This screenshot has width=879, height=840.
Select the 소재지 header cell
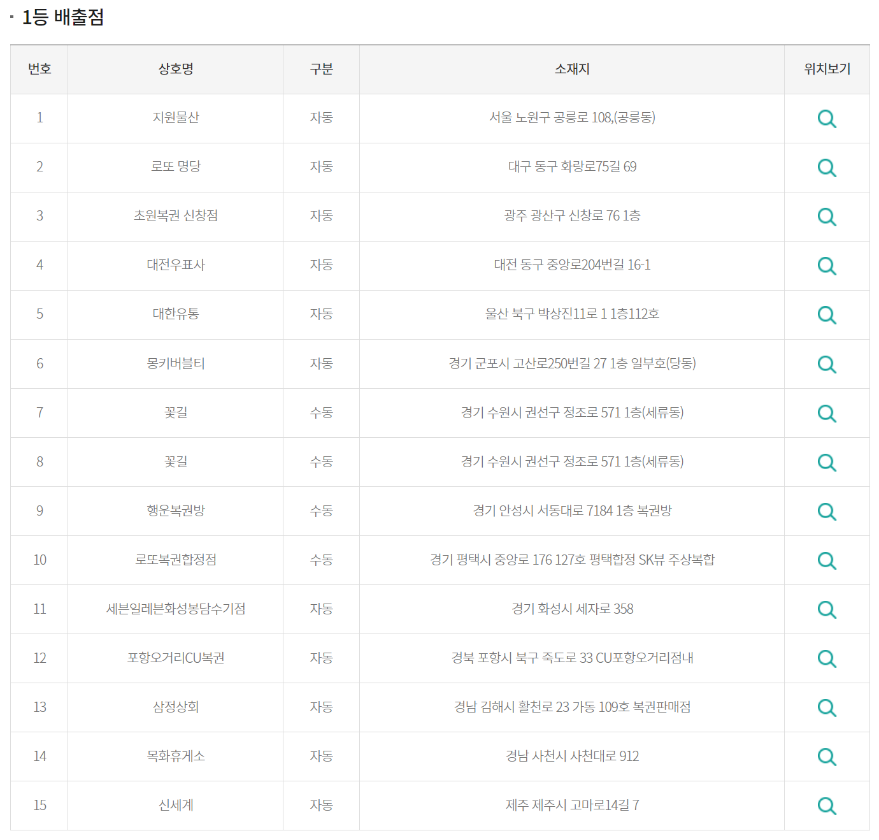point(571,69)
